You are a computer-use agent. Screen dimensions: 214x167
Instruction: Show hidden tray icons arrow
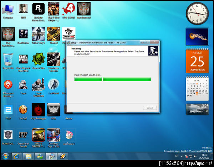coord(182,156)
